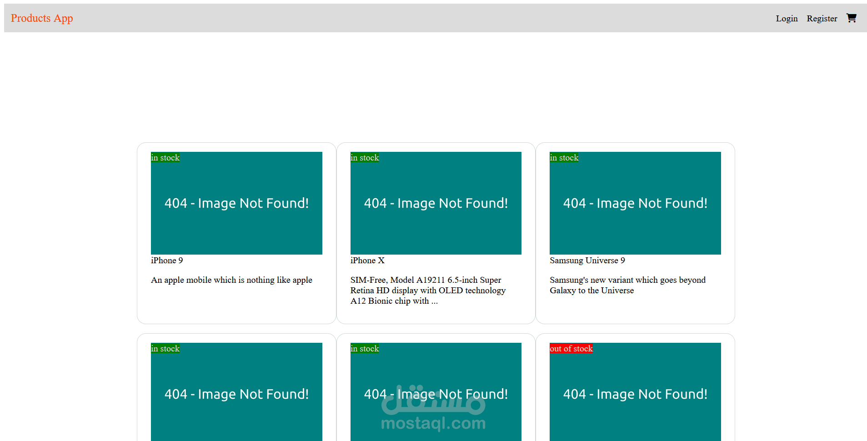Click the Samsung's new variant description
The width and height of the screenshot is (867, 441).
627,285
